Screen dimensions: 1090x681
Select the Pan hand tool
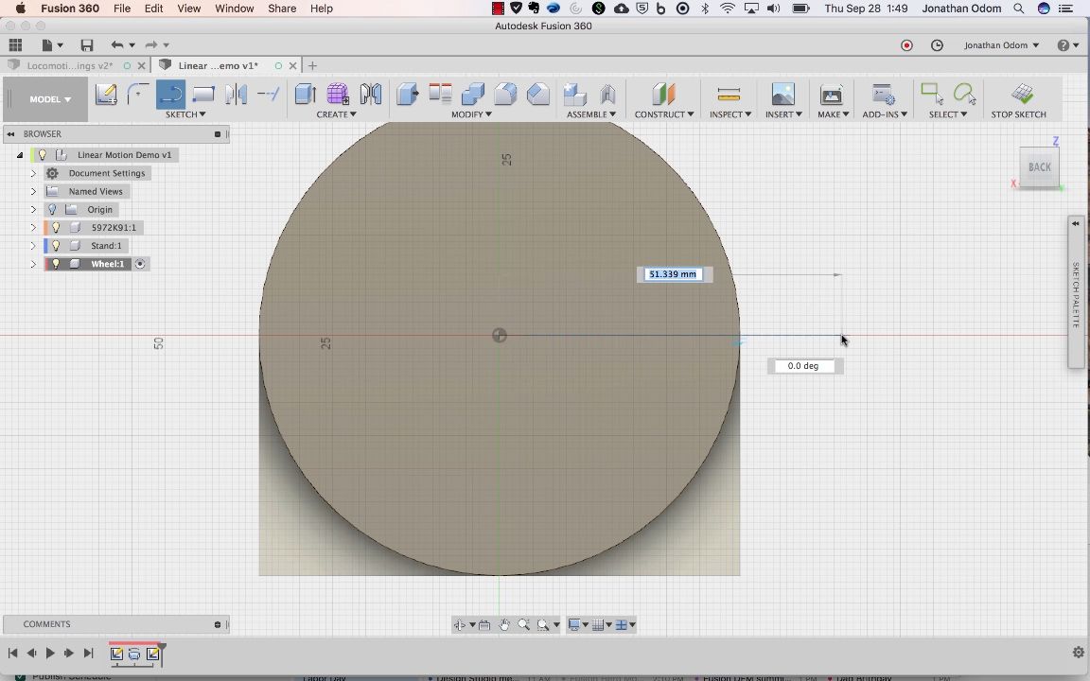tap(504, 624)
